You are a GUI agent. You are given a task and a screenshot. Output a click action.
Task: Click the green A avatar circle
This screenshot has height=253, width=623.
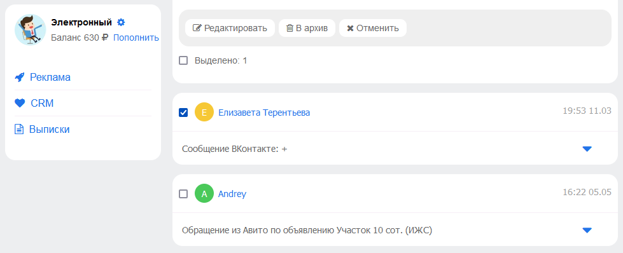[x=204, y=194]
